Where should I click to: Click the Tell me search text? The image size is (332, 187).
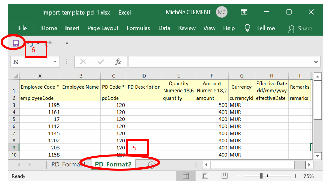[x=265, y=28]
